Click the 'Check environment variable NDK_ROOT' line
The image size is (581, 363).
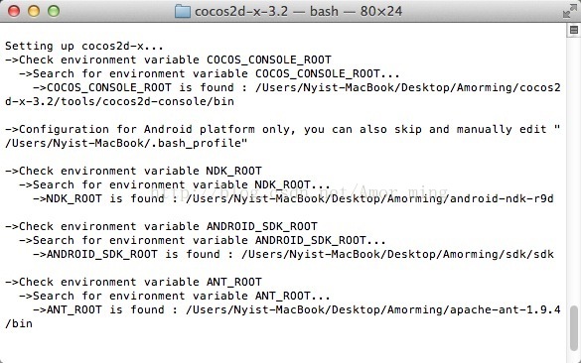click(133, 171)
